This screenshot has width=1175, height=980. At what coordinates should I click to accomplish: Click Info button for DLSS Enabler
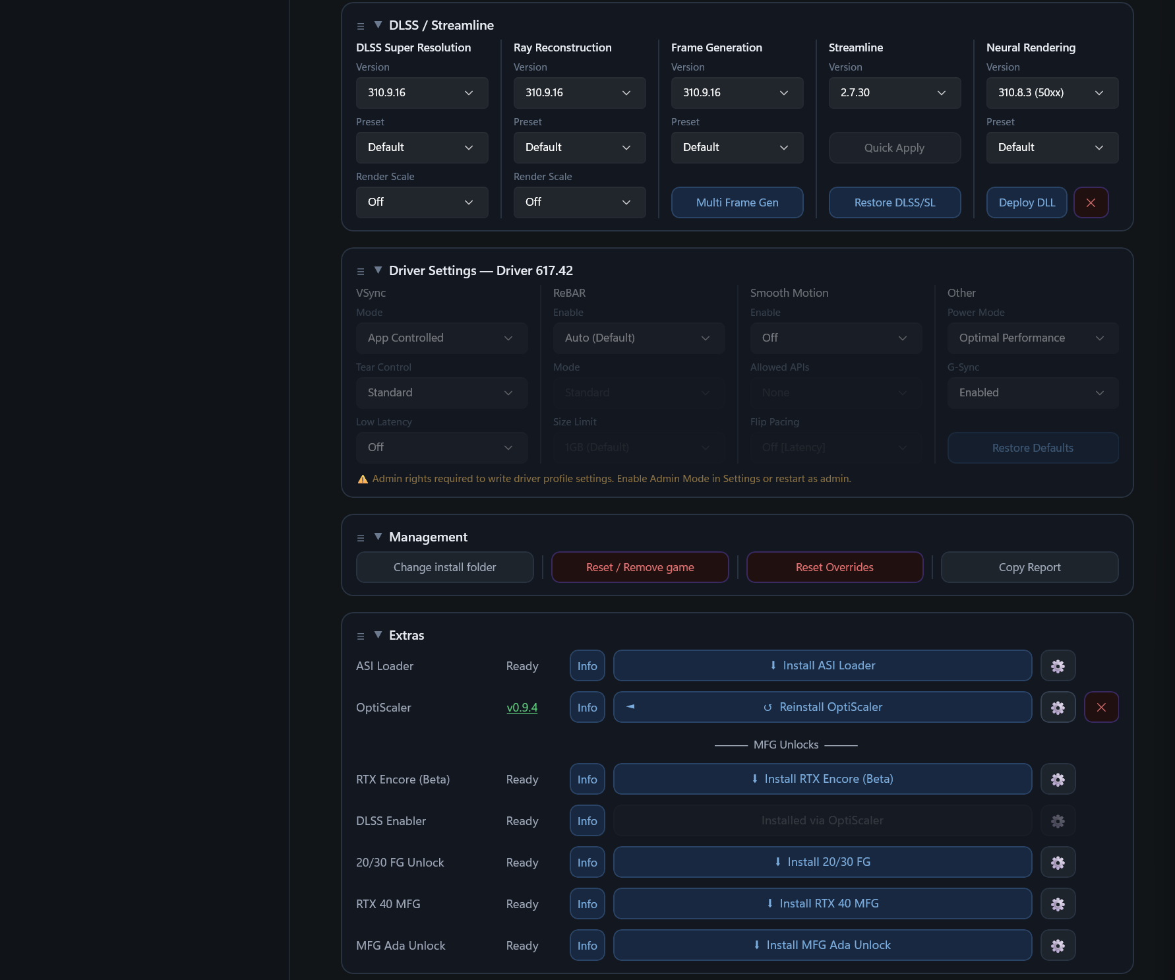587,821
